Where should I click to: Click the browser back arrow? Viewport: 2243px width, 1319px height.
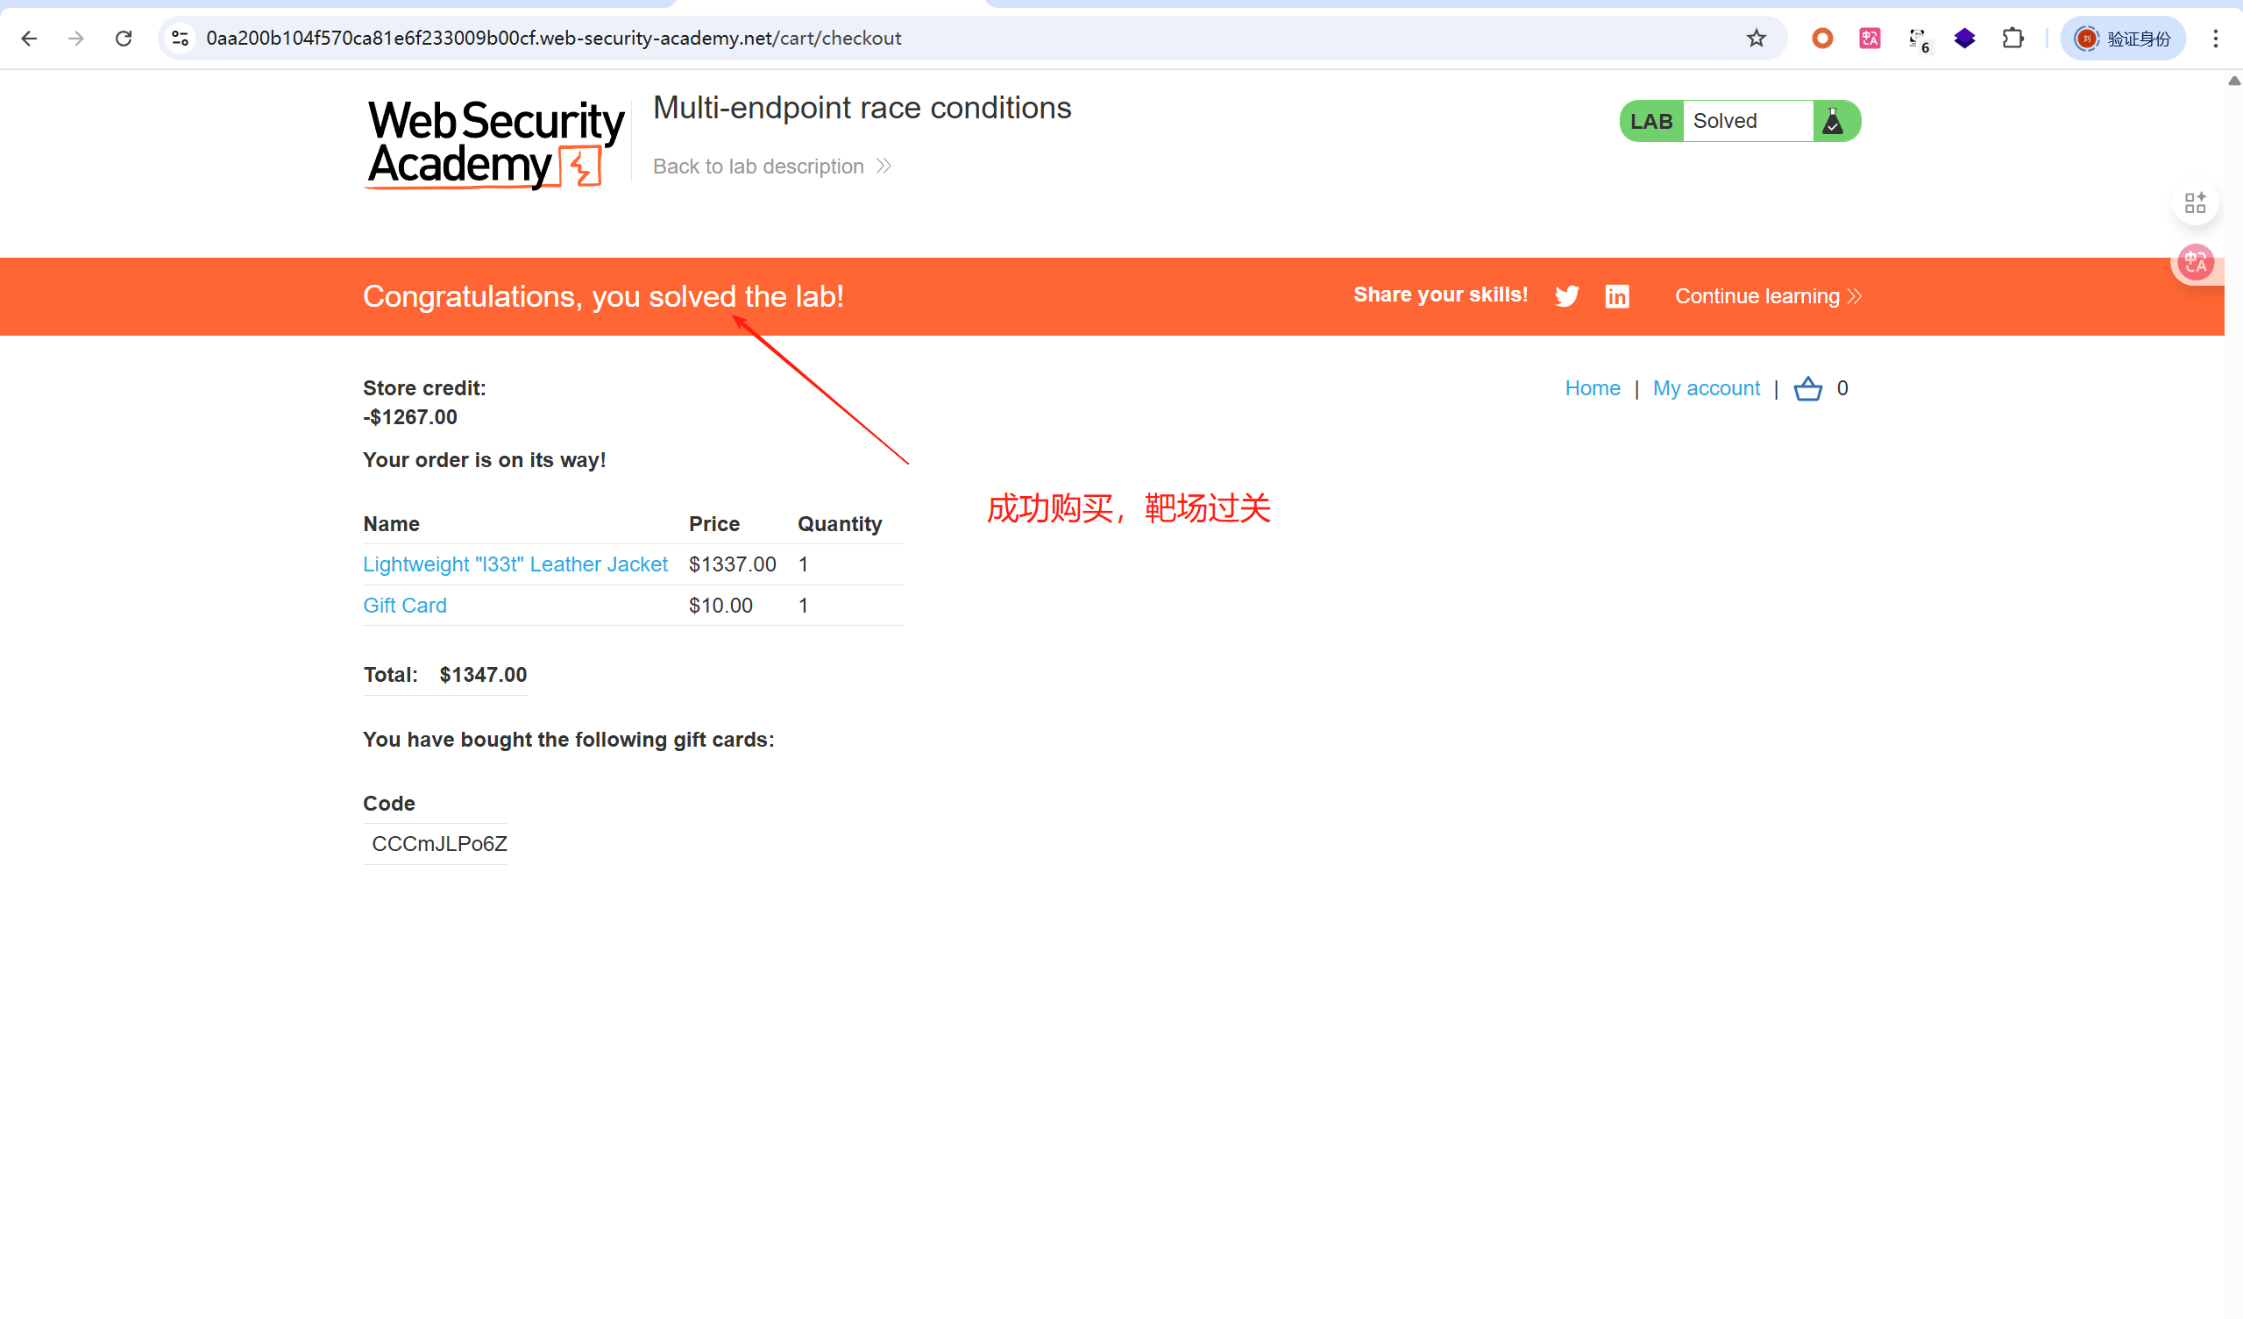28,39
